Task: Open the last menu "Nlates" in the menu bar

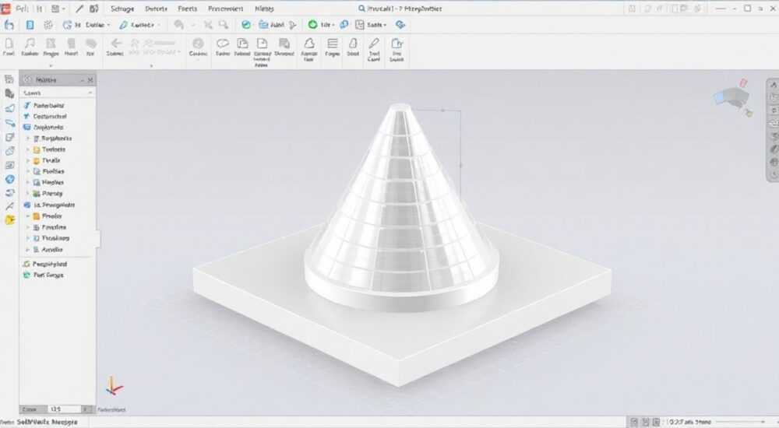Action: click(264, 9)
